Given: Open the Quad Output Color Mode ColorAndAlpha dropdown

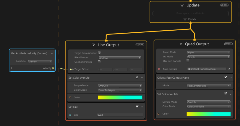Looking at the screenshot, I should coord(208,107).
